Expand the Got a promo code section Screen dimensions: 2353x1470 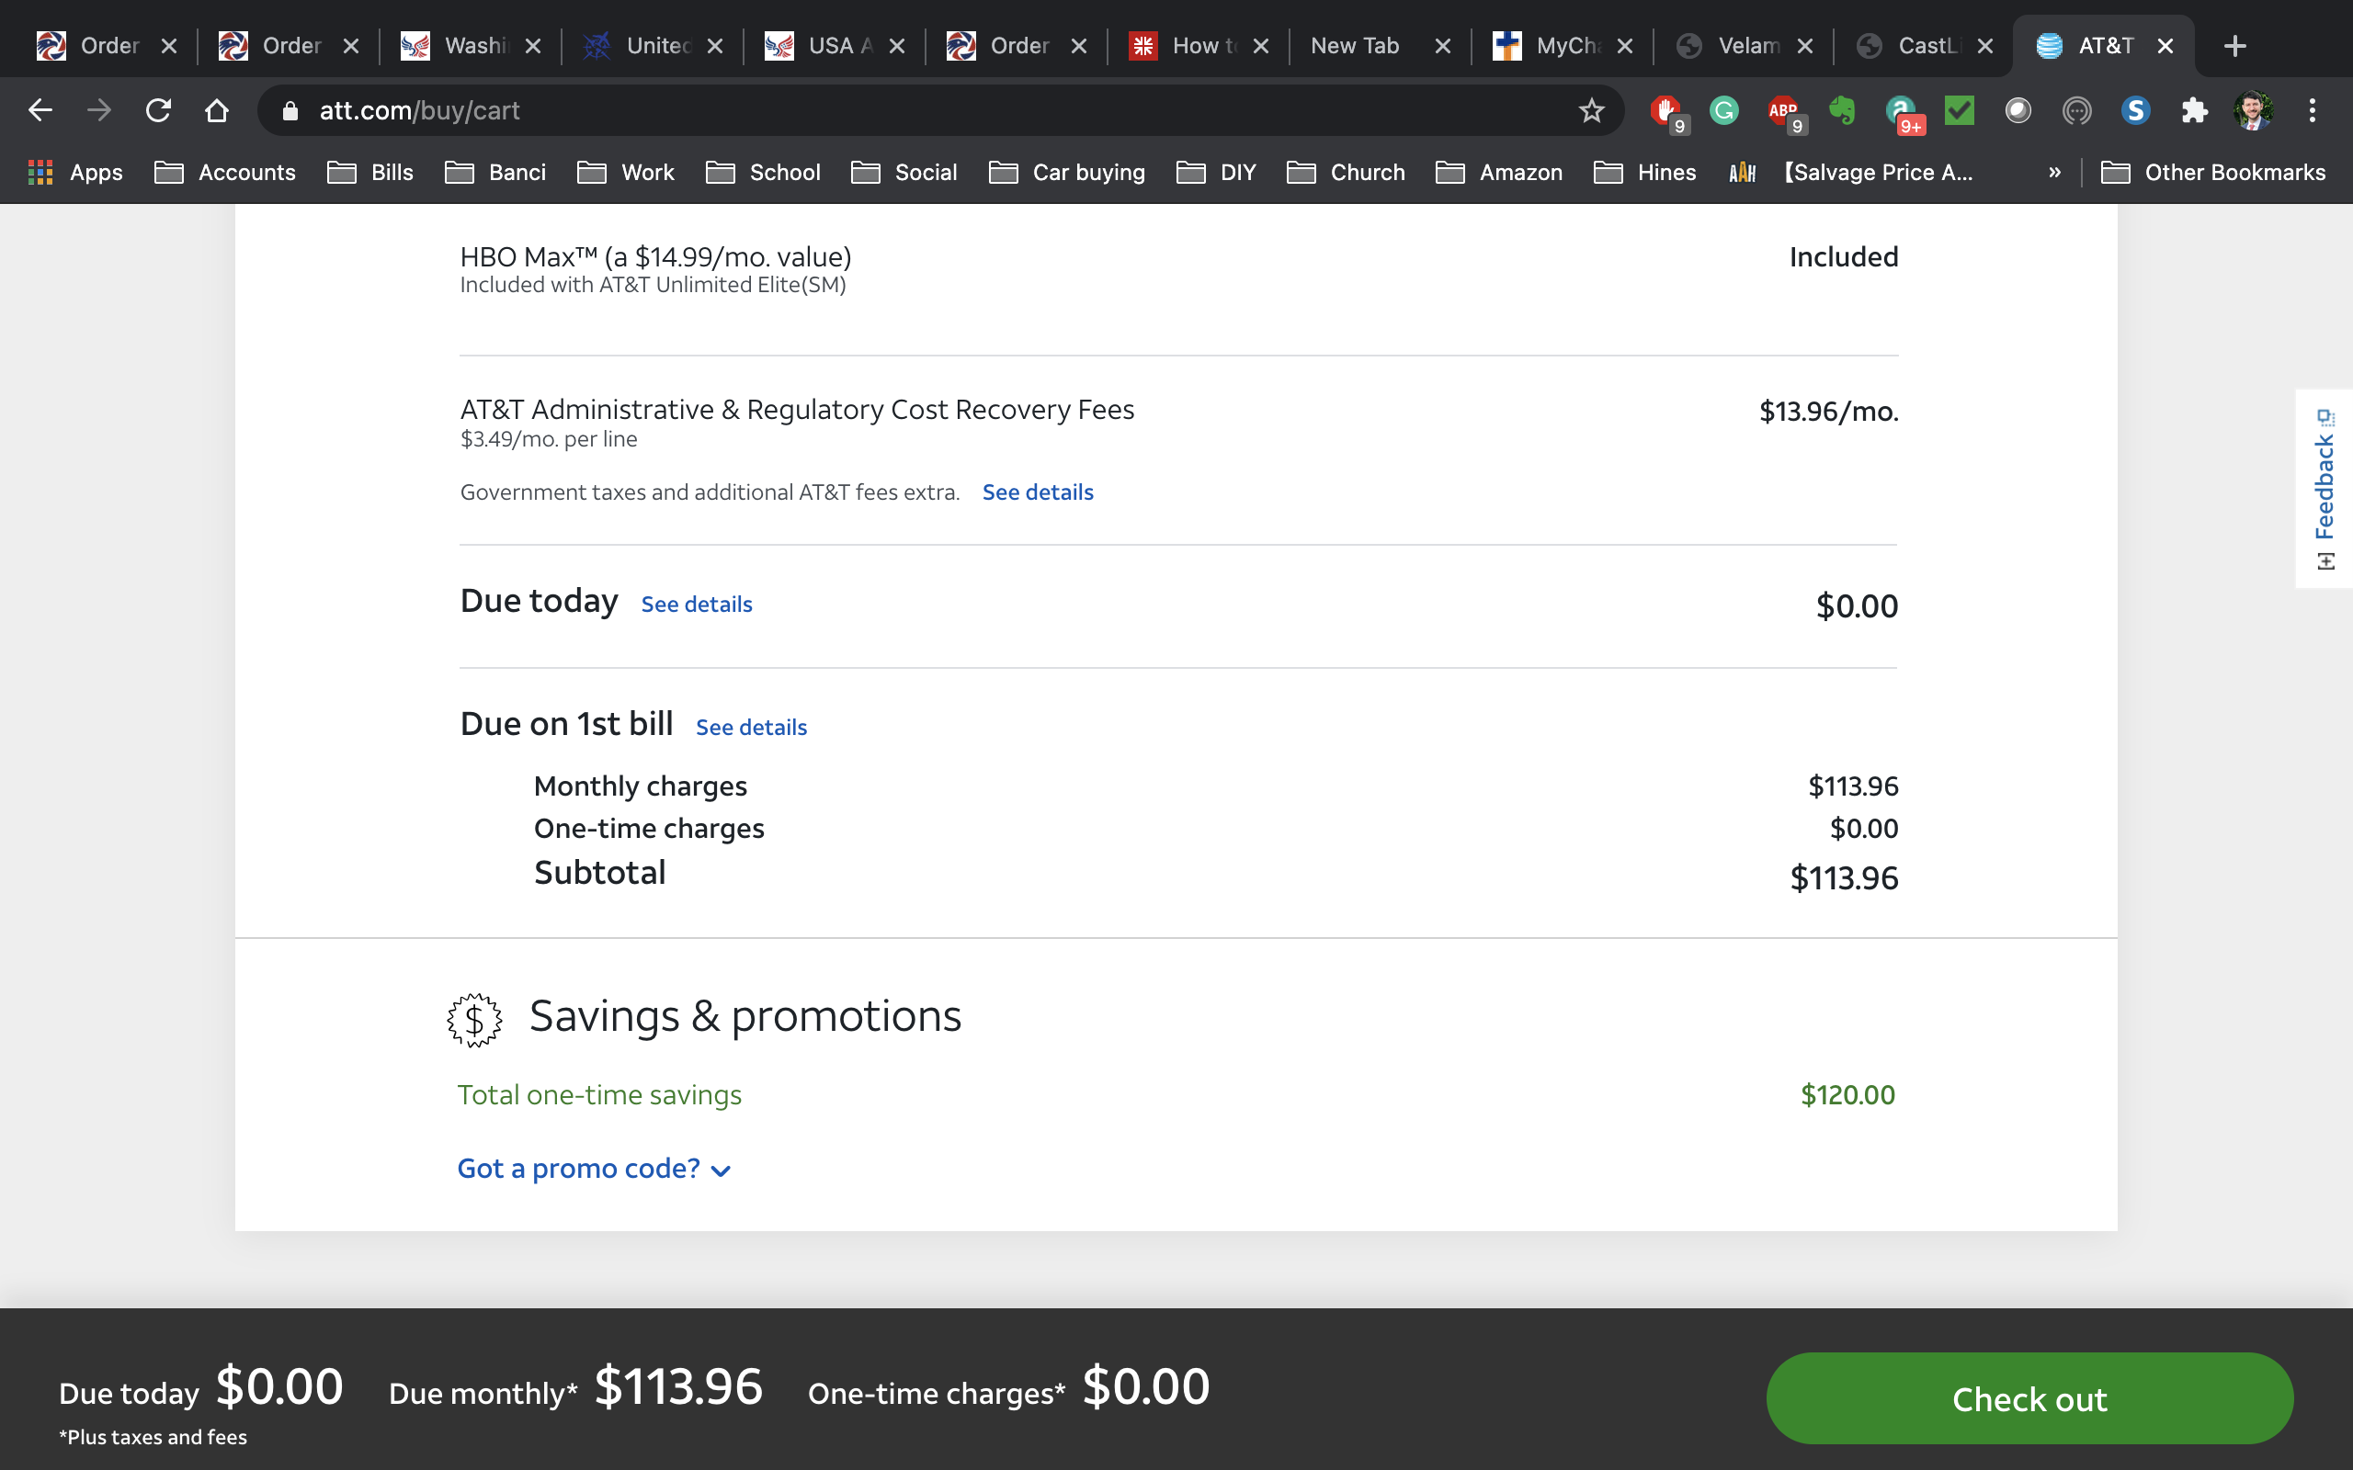point(594,1168)
